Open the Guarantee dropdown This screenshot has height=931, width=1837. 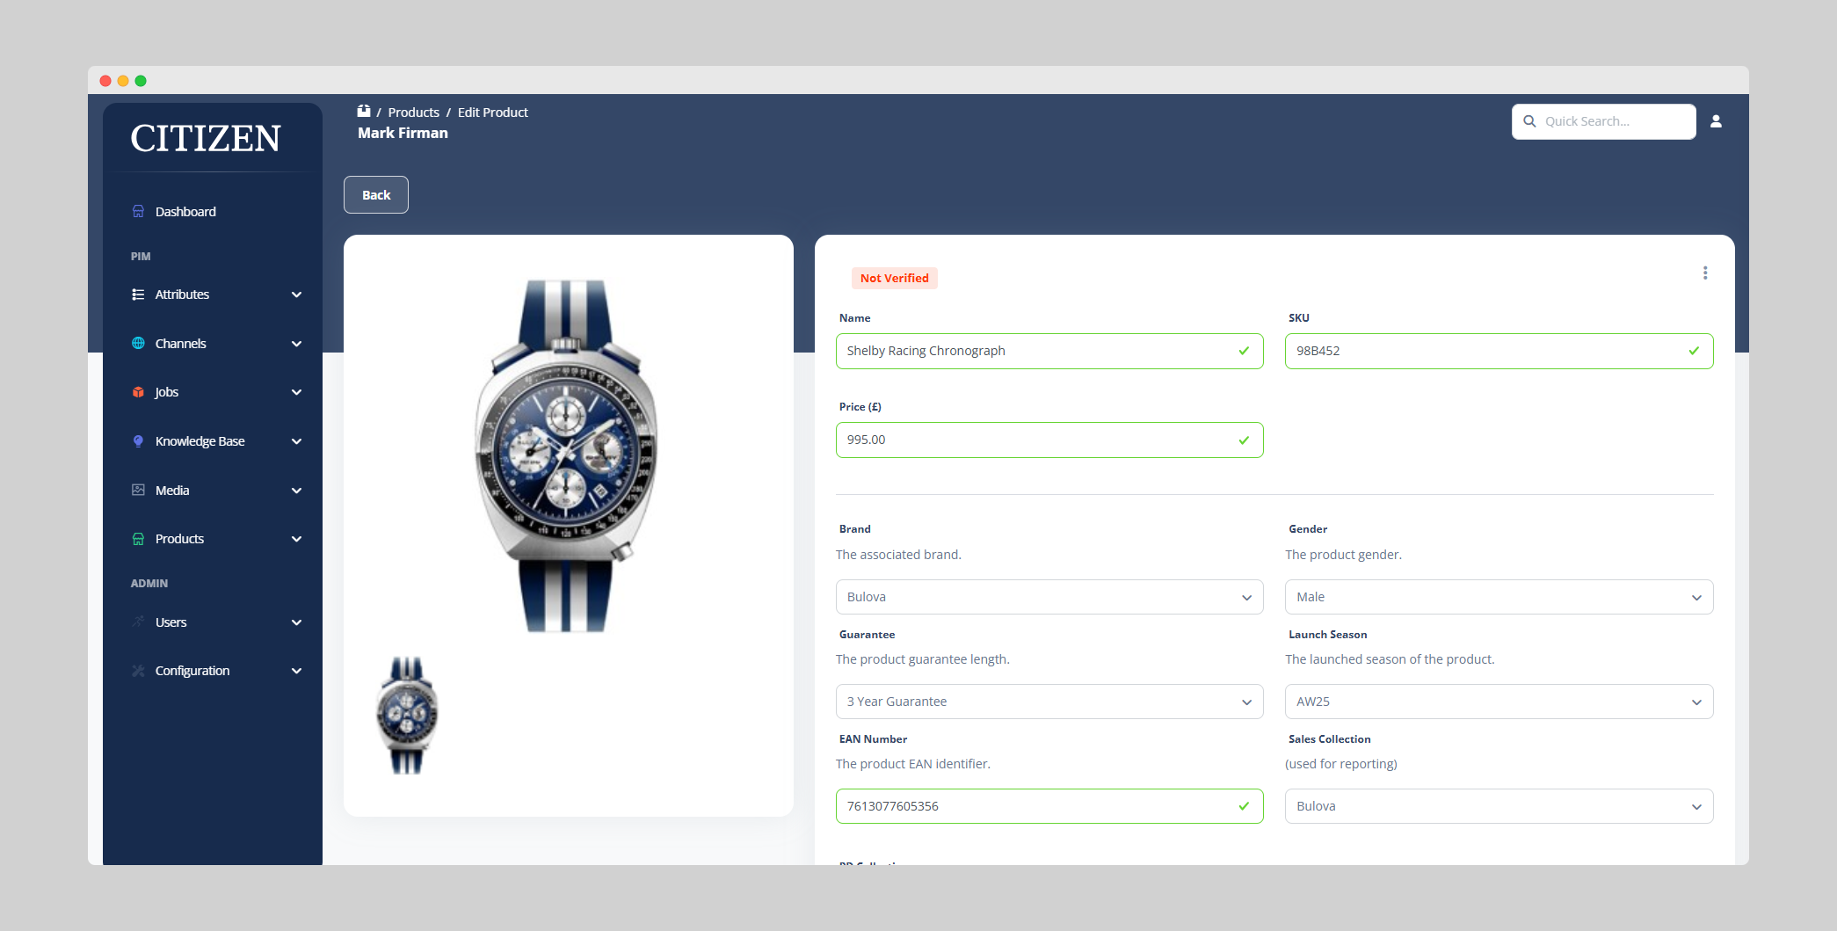coord(1049,702)
